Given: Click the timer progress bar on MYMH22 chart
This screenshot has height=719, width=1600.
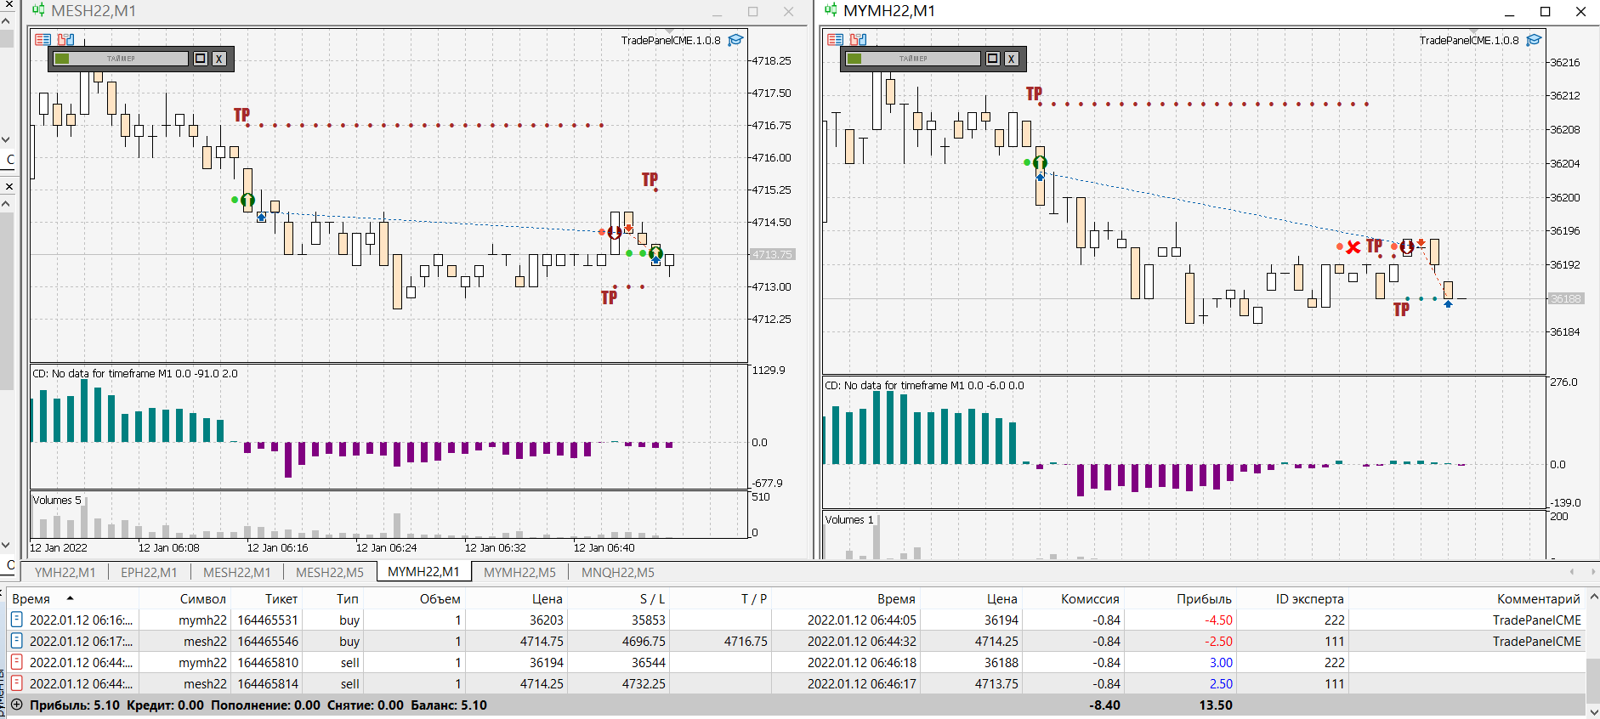Looking at the screenshot, I should (x=913, y=59).
